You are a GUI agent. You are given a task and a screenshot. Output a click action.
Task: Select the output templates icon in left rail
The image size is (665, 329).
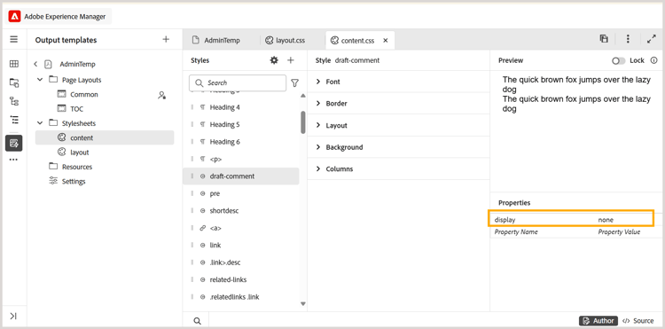point(14,143)
